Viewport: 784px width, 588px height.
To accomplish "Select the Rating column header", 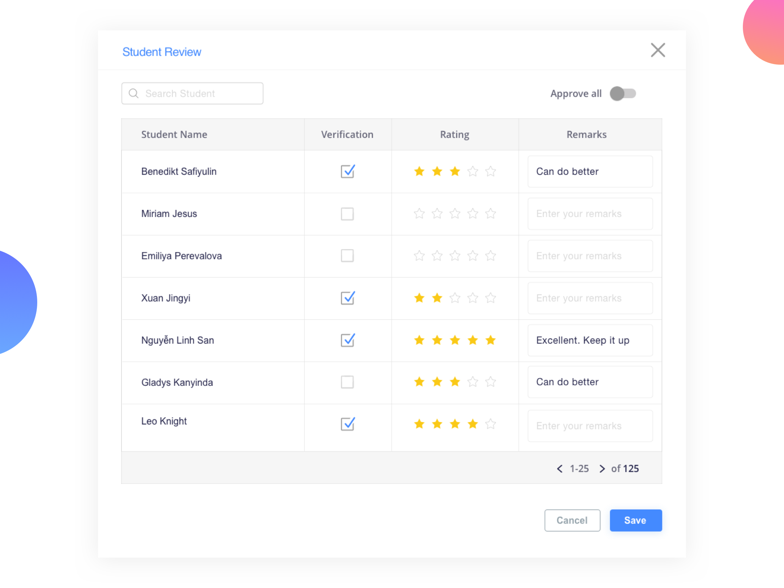I will pos(455,134).
